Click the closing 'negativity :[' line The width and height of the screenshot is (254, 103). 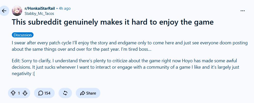pyautogui.click(x=23, y=74)
